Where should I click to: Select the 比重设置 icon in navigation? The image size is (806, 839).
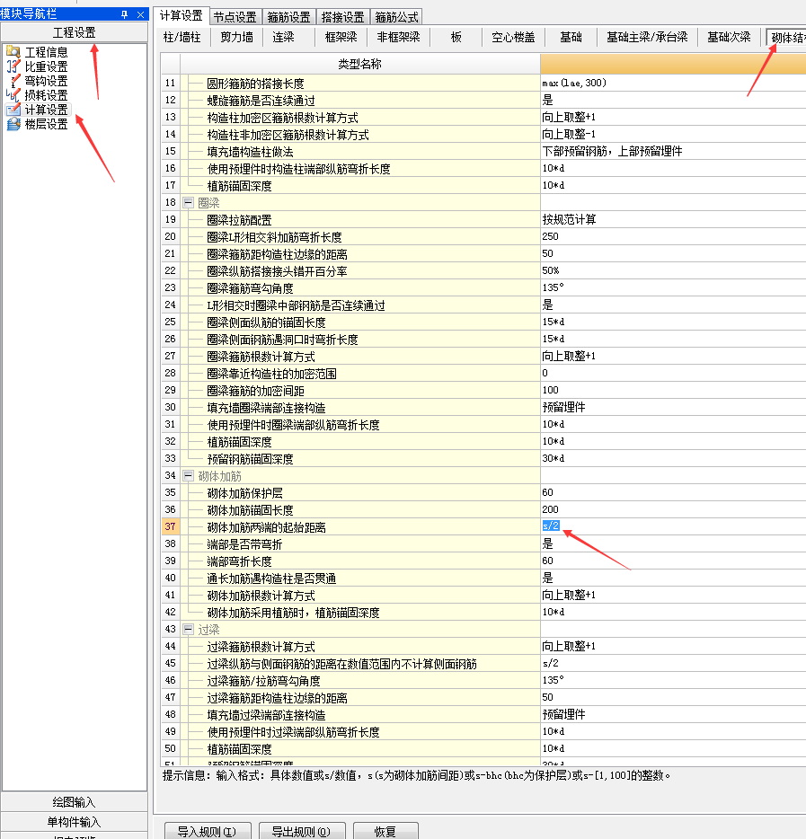point(13,66)
